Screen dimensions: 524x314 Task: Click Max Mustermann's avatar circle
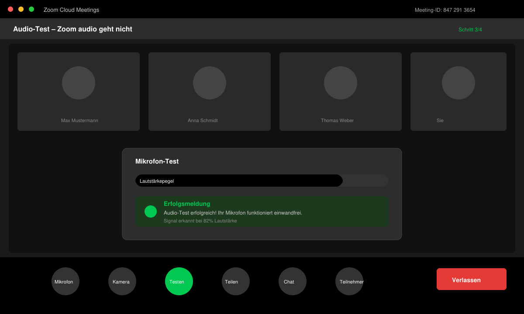point(79,83)
